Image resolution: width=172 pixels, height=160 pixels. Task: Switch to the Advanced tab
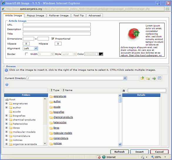[x=95, y=16]
